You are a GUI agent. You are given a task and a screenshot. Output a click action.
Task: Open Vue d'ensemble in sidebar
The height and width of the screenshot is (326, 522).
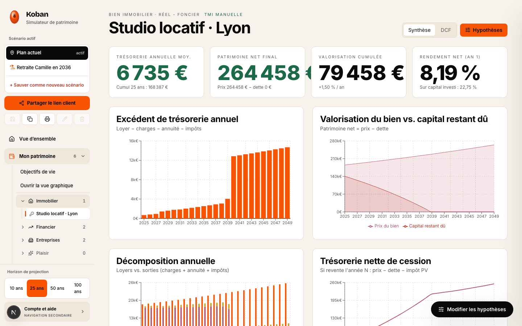(47, 139)
